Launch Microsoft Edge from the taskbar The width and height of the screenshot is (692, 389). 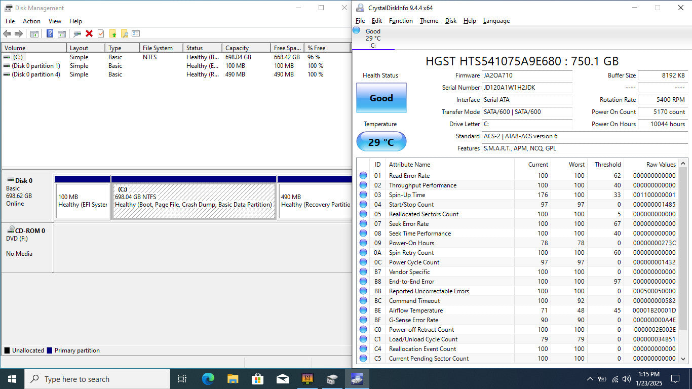pos(208,379)
